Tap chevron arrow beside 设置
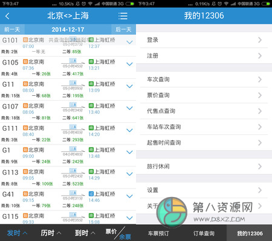The width and height of the screenshot is (272, 241). [x=260, y=190]
